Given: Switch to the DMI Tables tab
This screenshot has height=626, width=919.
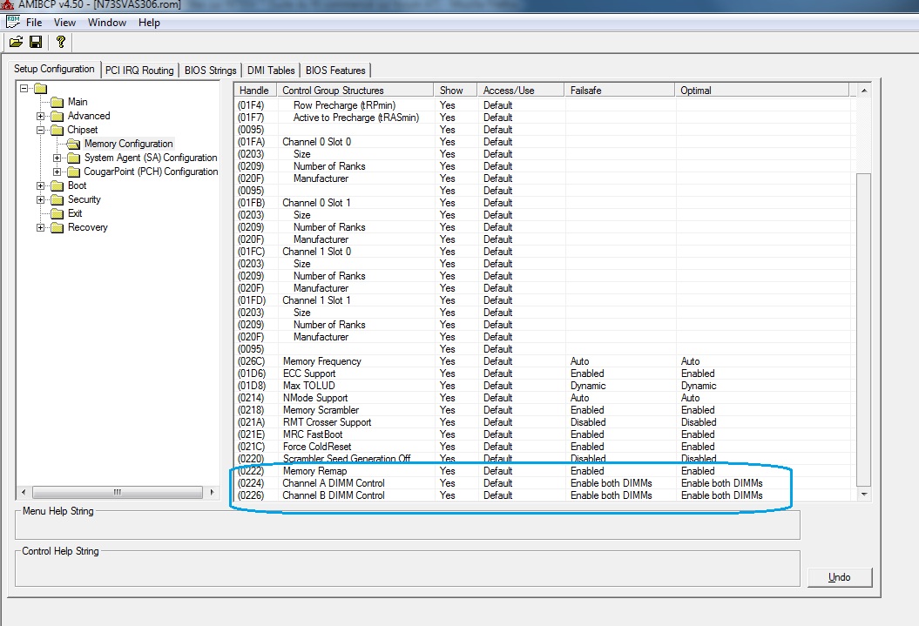Looking at the screenshot, I should point(271,71).
